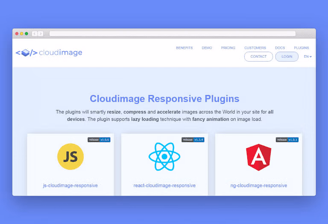
Task: Open the Benefits menu item
Action: (184, 48)
